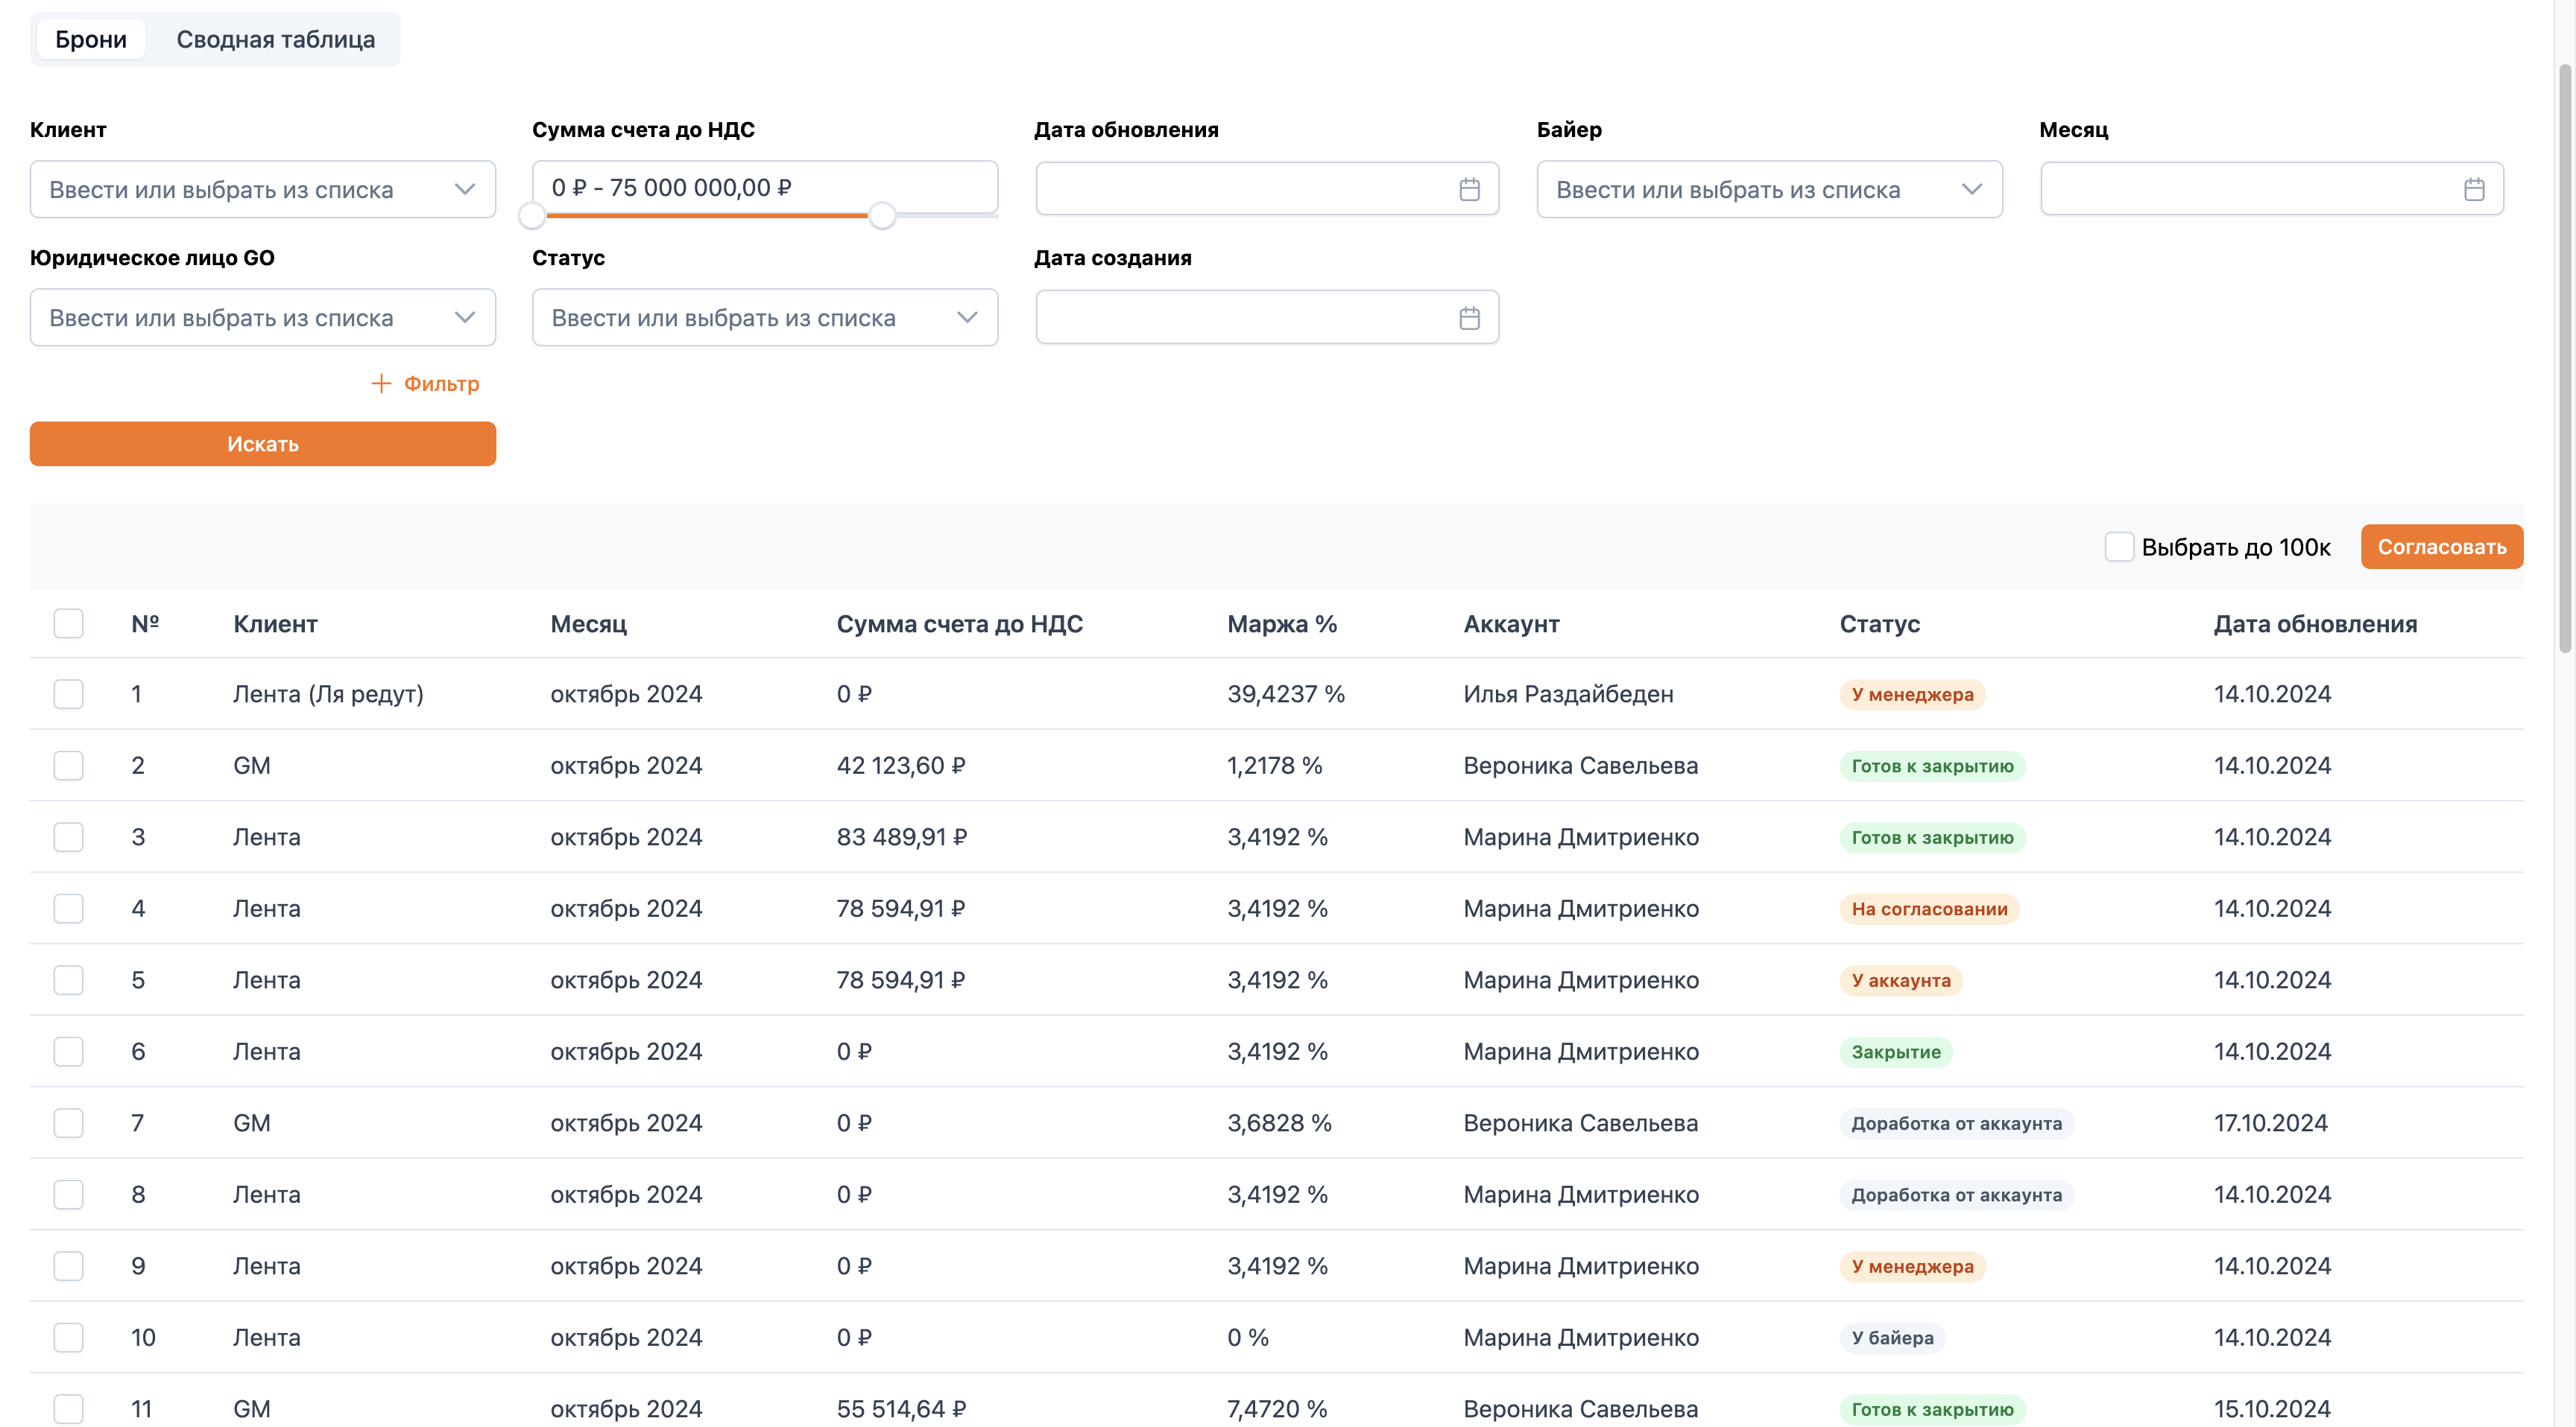
Task: Click the Дата обновления date input
Action: click(1267, 189)
